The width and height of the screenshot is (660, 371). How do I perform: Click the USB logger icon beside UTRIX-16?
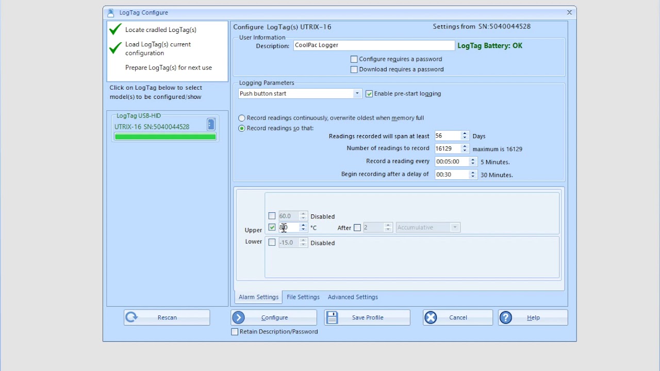(211, 124)
